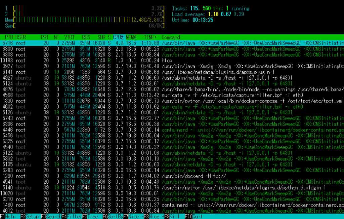
Task: Select the suricata process PID 4568
Action: point(172,95)
